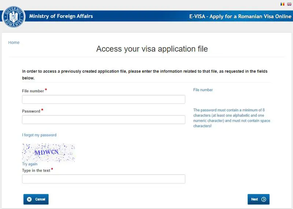Select the 'Type in the text' field
293x209 pixels.
pos(104,179)
